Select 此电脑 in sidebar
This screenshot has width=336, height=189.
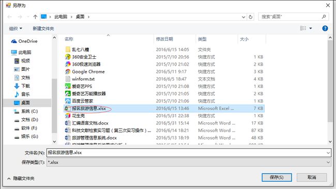point(21,52)
